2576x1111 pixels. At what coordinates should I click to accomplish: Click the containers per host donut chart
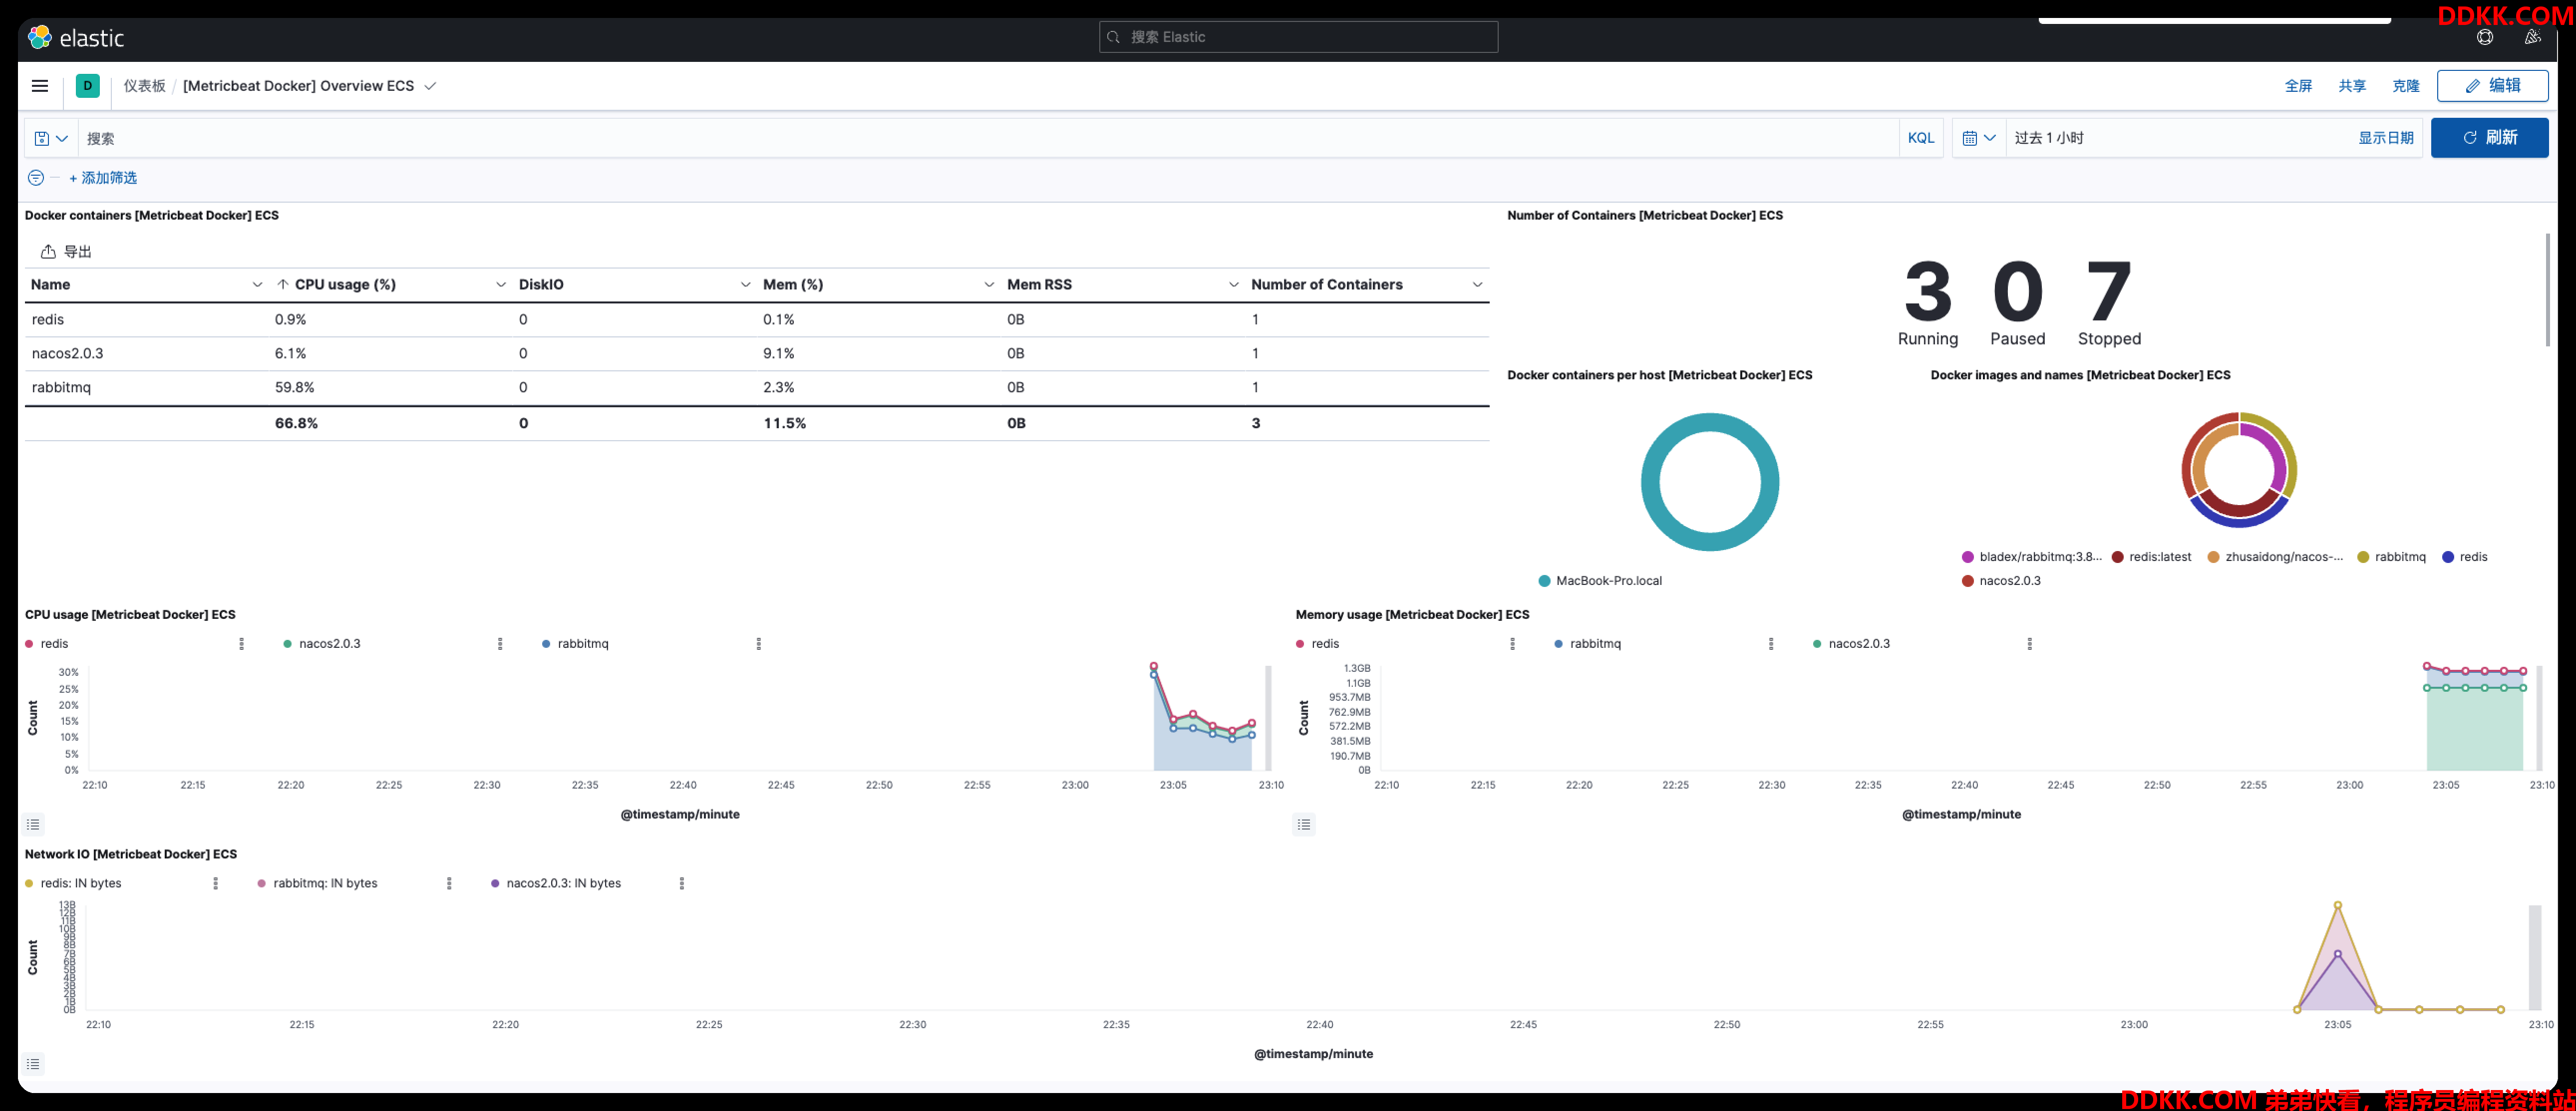click(x=1709, y=482)
